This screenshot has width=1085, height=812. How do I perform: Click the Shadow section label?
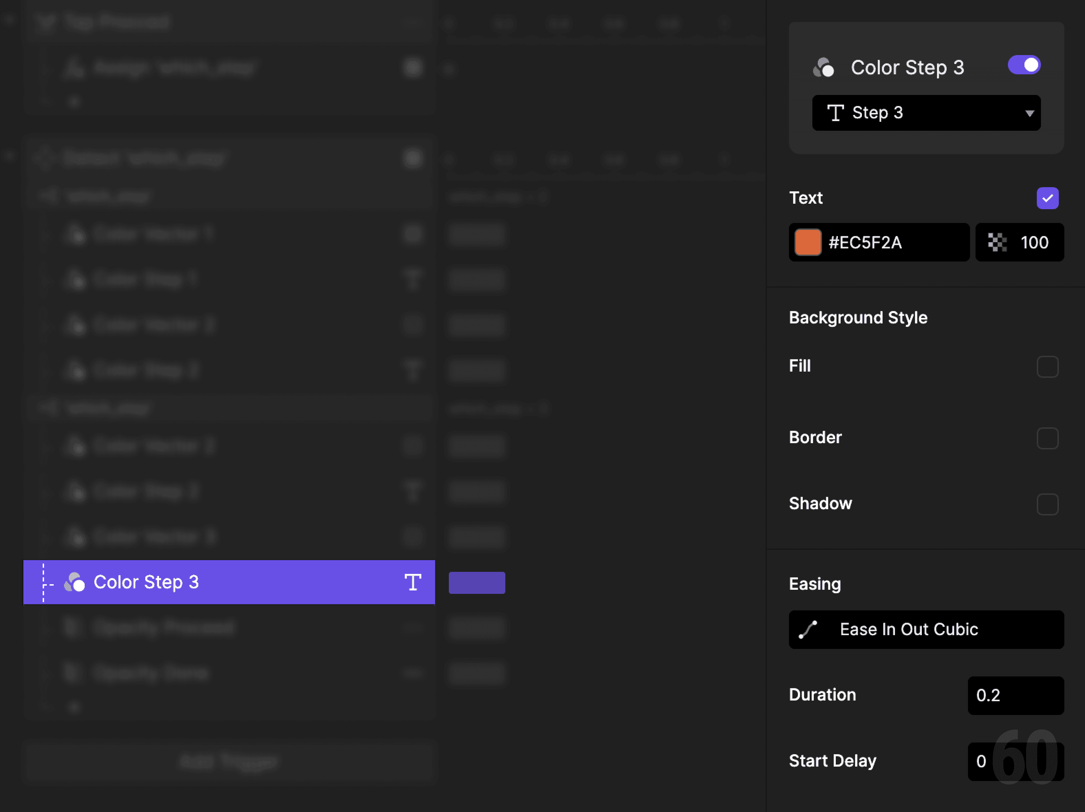pos(820,503)
